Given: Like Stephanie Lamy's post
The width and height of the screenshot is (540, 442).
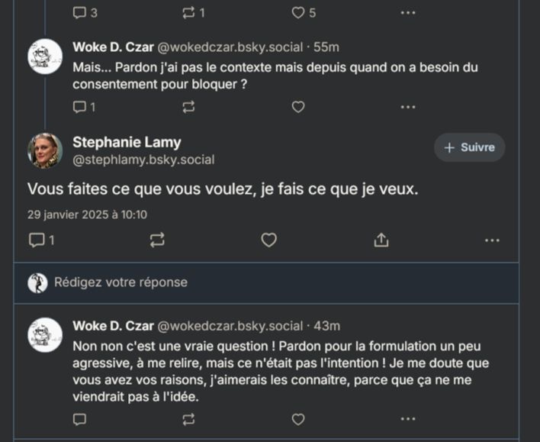Looking at the screenshot, I should [x=268, y=240].
